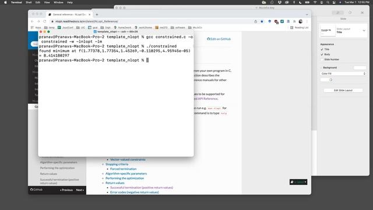Click the Bluetooth menu bar icon
Screen dimensions: 373x210
294,2
